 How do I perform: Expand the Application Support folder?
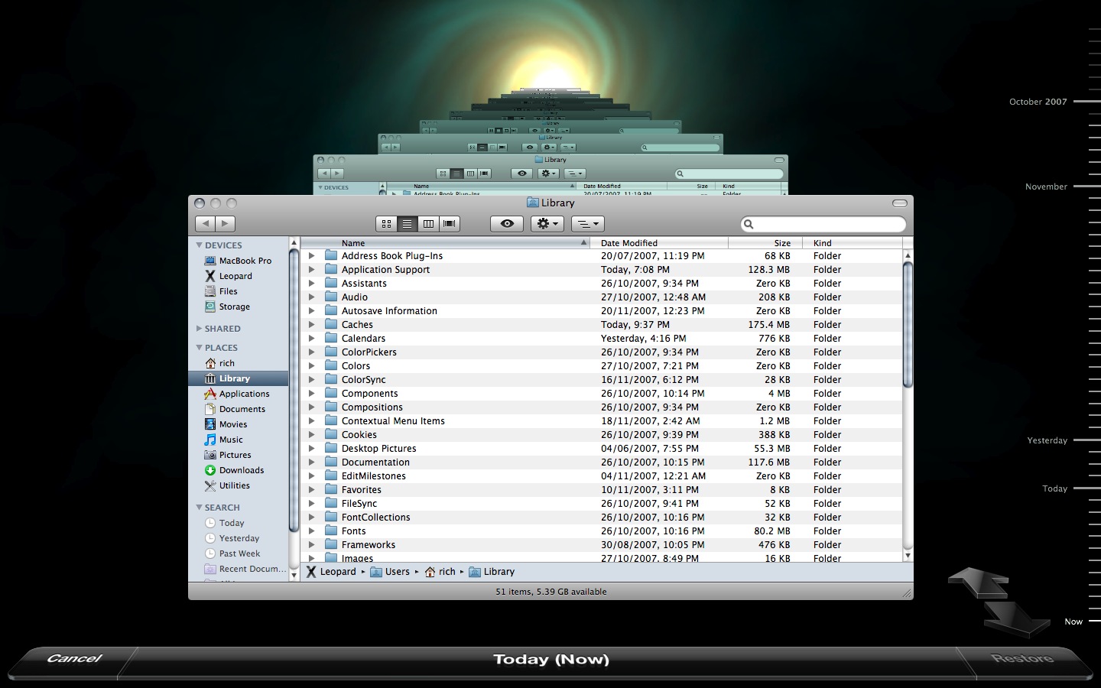311,270
